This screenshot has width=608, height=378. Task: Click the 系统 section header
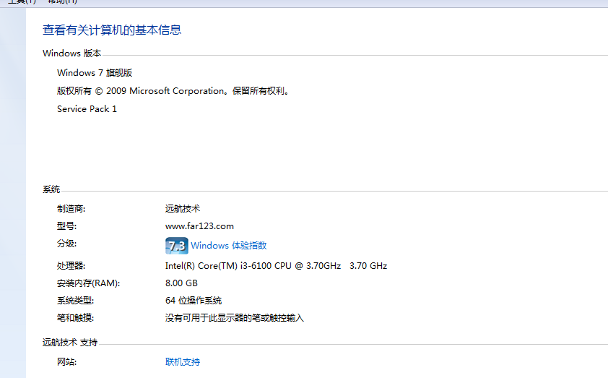51,189
